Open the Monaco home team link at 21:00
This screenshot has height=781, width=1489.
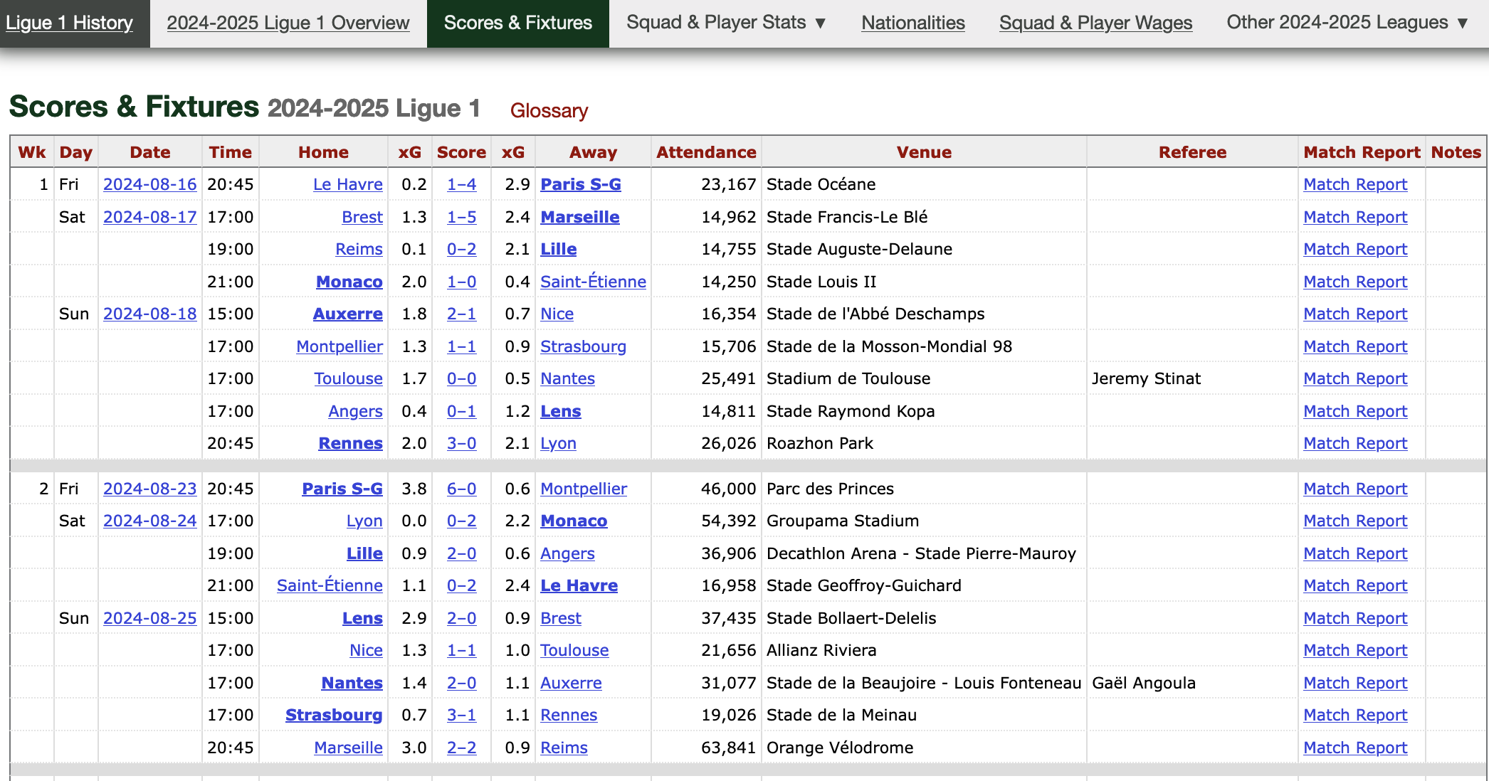click(x=349, y=282)
